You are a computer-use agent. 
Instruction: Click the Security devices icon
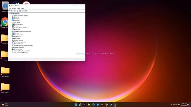13,40
